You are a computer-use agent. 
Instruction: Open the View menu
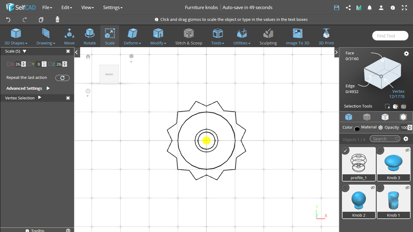[88, 8]
